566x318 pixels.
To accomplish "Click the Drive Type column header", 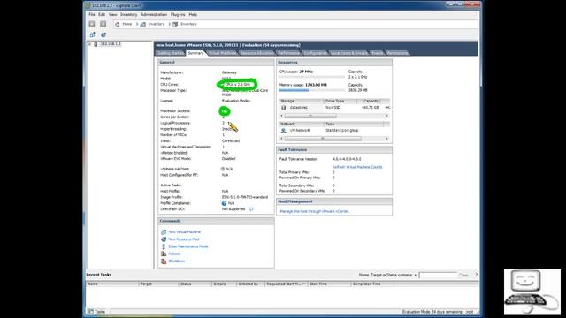I will (x=340, y=102).
